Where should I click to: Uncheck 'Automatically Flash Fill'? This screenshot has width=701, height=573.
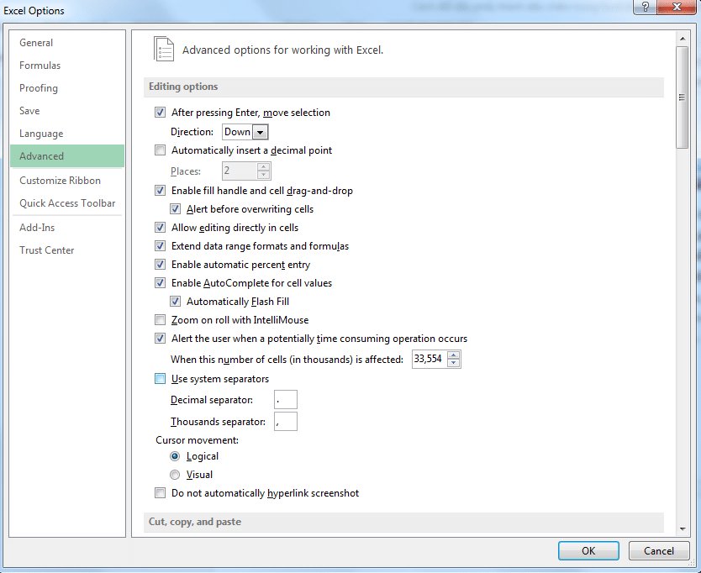tap(175, 302)
